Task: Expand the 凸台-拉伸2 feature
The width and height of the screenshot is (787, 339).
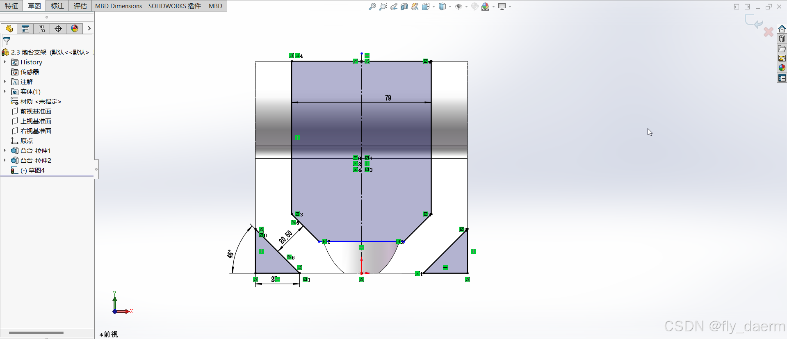Action: coord(5,160)
